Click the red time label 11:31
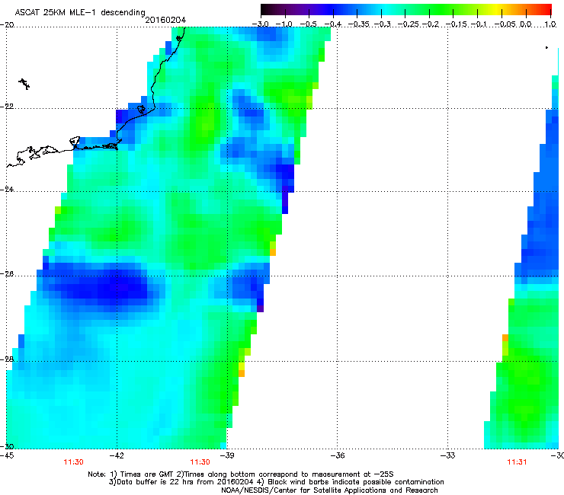 [517, 462]
